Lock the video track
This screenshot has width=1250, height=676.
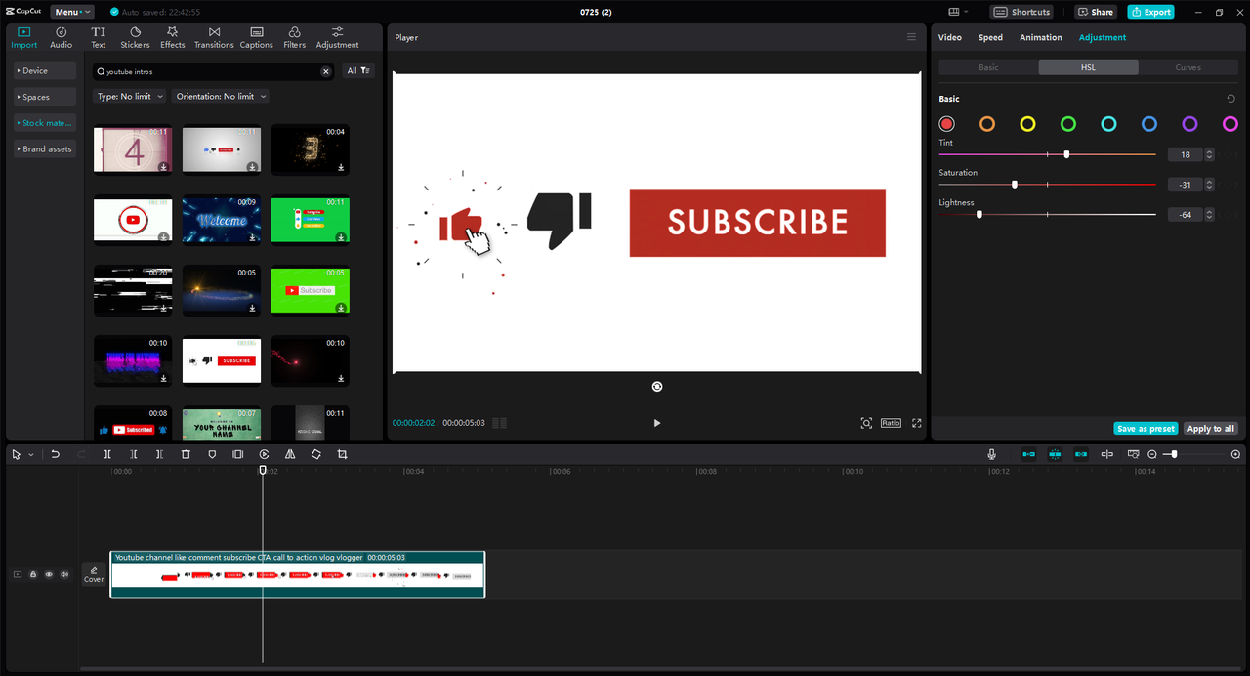point(33,574)
